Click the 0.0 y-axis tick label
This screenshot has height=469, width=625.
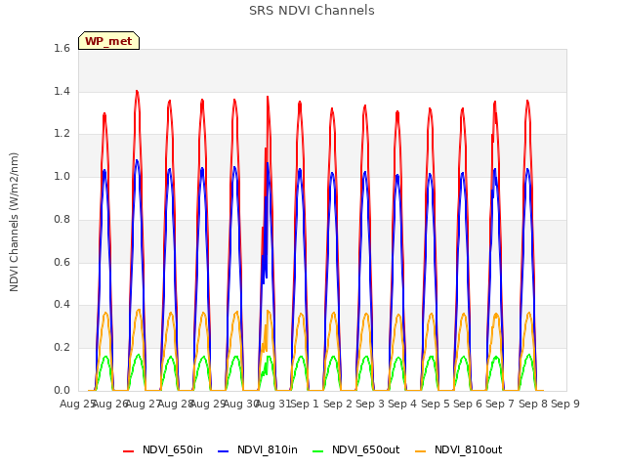(x=62, y=390)
